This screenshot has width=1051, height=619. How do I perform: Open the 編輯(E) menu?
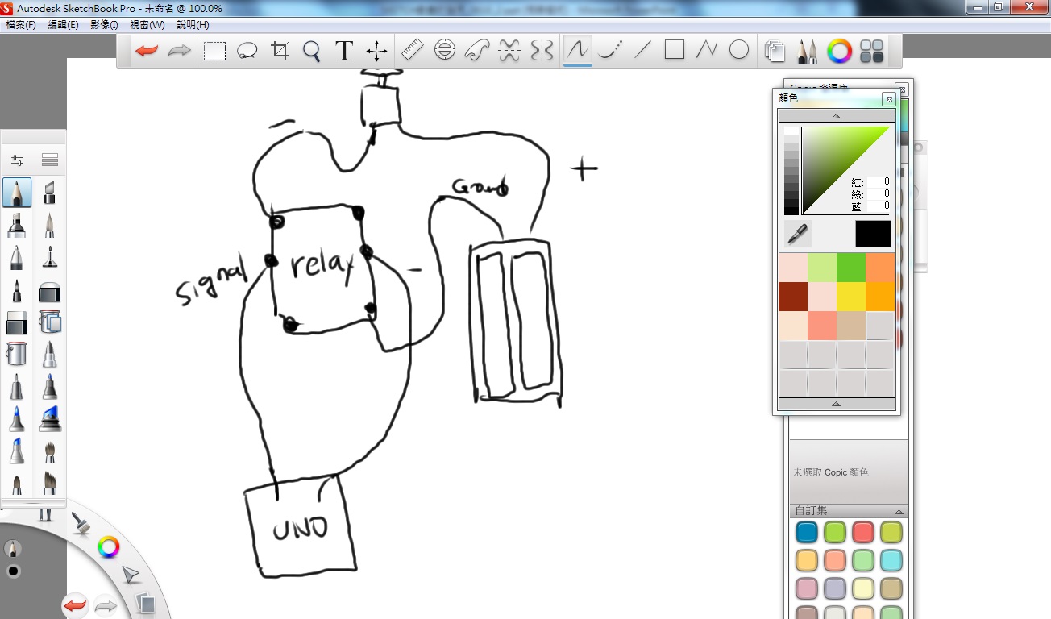(x=64, y=25)
